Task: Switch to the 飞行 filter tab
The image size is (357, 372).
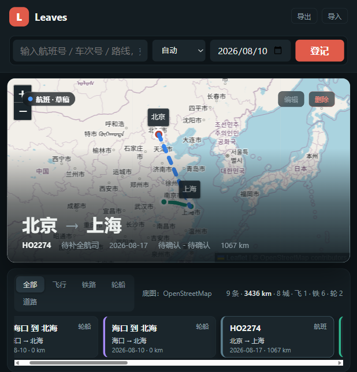Action: [x=59, y=284]
